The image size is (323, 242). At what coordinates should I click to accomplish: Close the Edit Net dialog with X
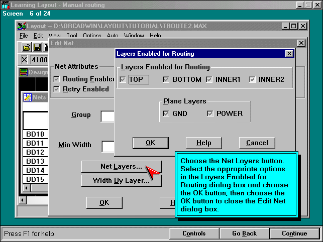click(301, 43)
